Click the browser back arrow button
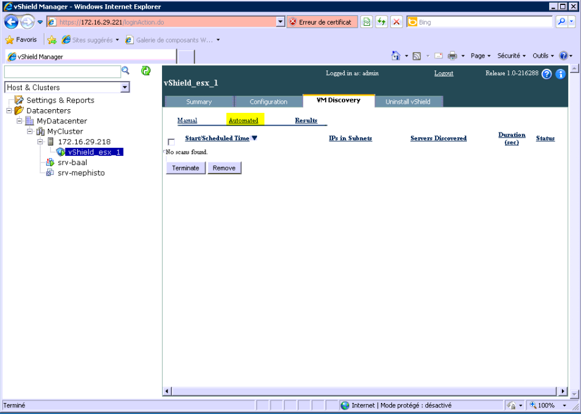This screenshot has height=414, width=581. point(12,22)
